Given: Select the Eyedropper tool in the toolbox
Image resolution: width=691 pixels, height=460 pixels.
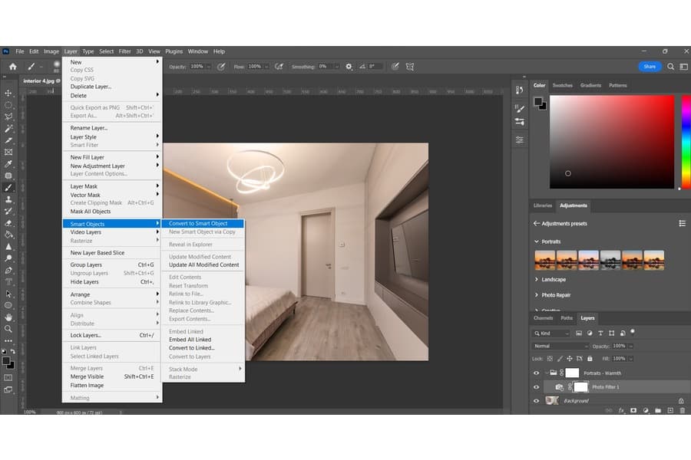Looking at the screenshot, I should pos(8,164).
